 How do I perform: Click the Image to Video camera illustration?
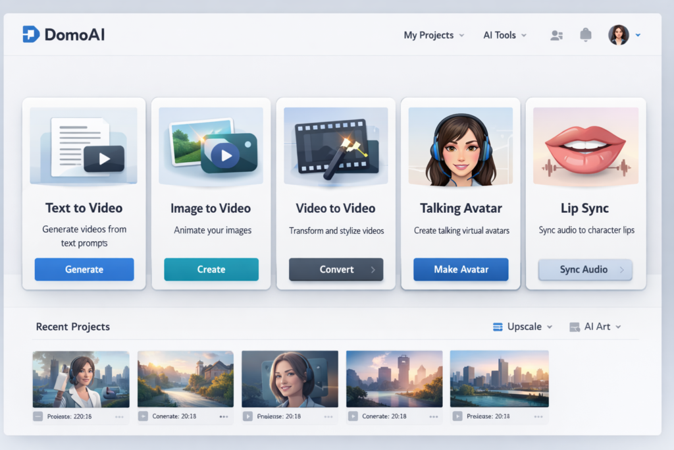pos(211,146)
